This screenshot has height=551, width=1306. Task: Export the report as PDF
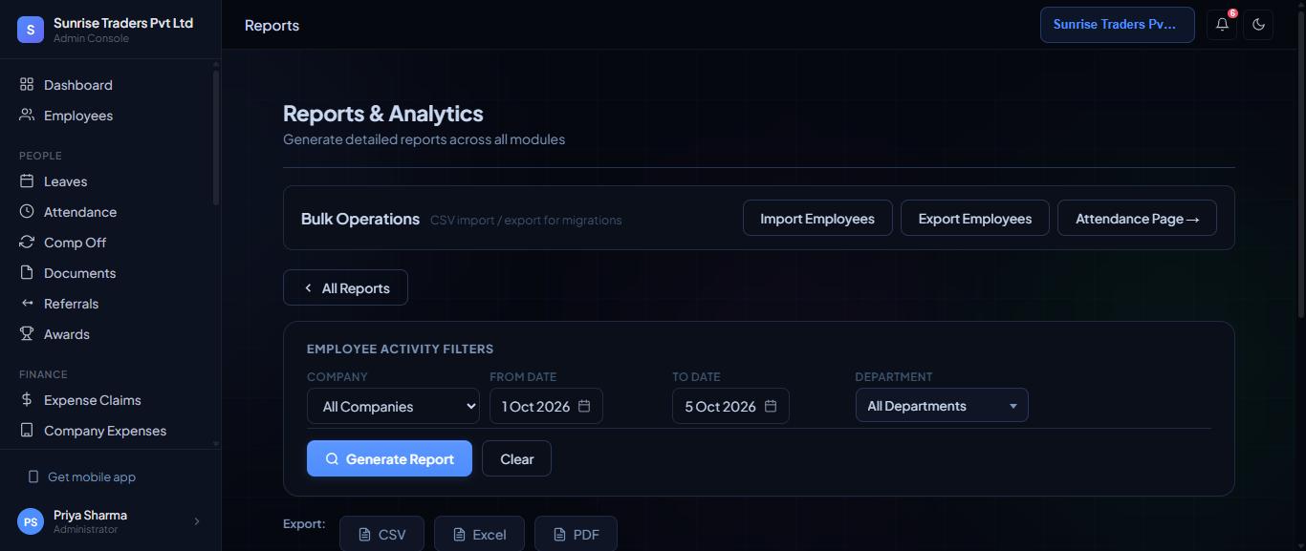pyautogui.click(x=576, y=534)
